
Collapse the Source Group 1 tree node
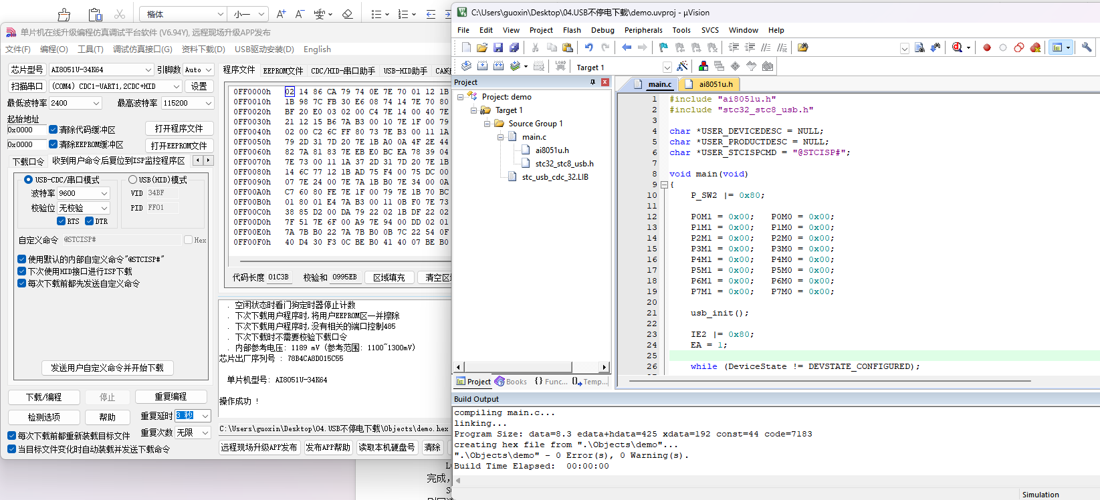coord(487,124)
